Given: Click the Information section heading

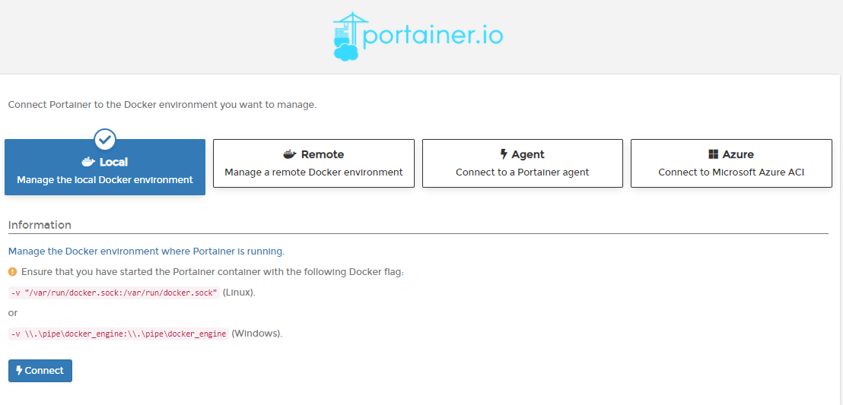Looking at the screenshot, I should [x=40, y=224].
